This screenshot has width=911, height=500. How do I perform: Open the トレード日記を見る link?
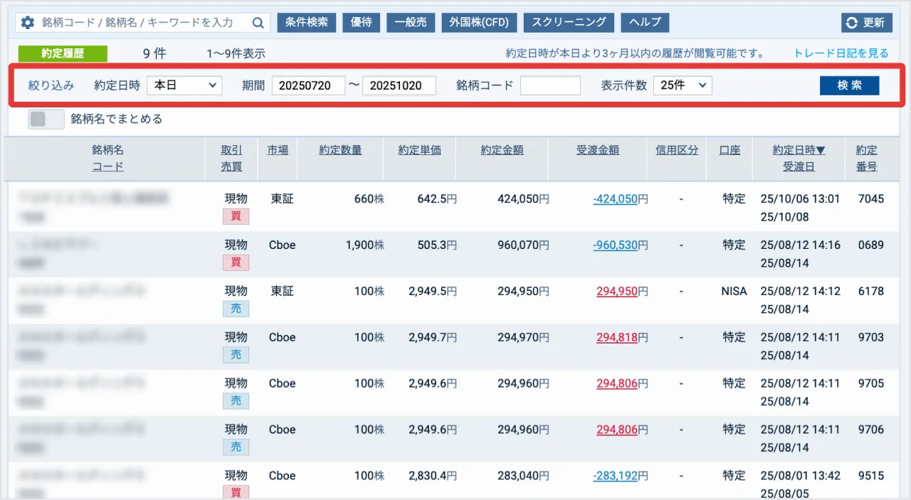coord(841,53)
